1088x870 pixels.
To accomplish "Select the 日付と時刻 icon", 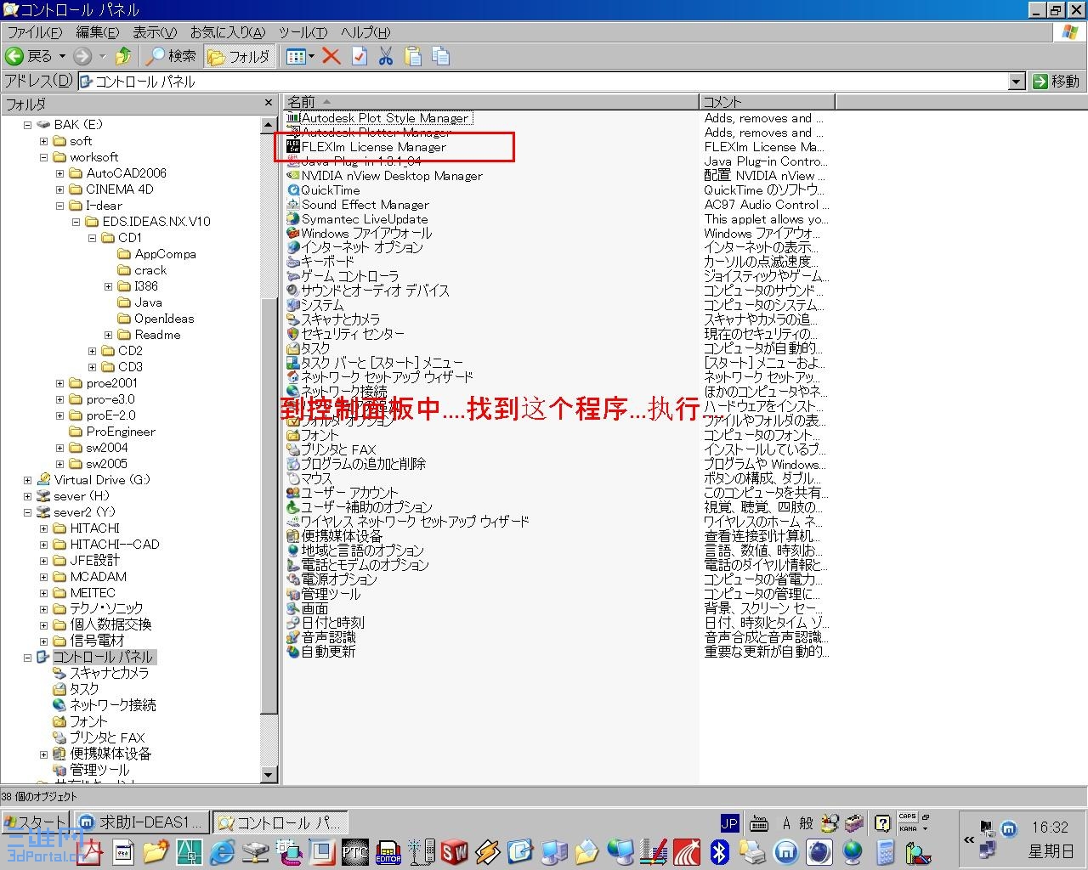I will [x=293, y=623].
